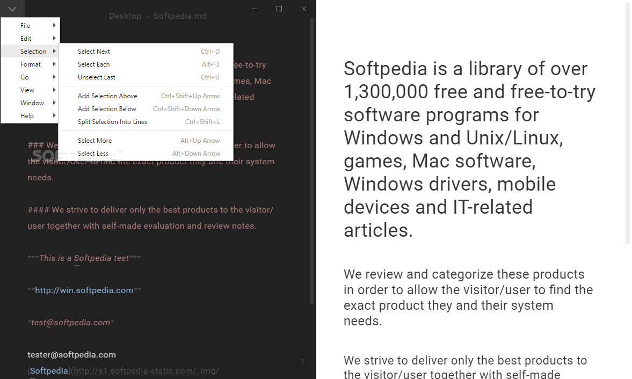
Task: Click Softpedia.md in the title breadcrumb
Action: click(x=180, y=16)
